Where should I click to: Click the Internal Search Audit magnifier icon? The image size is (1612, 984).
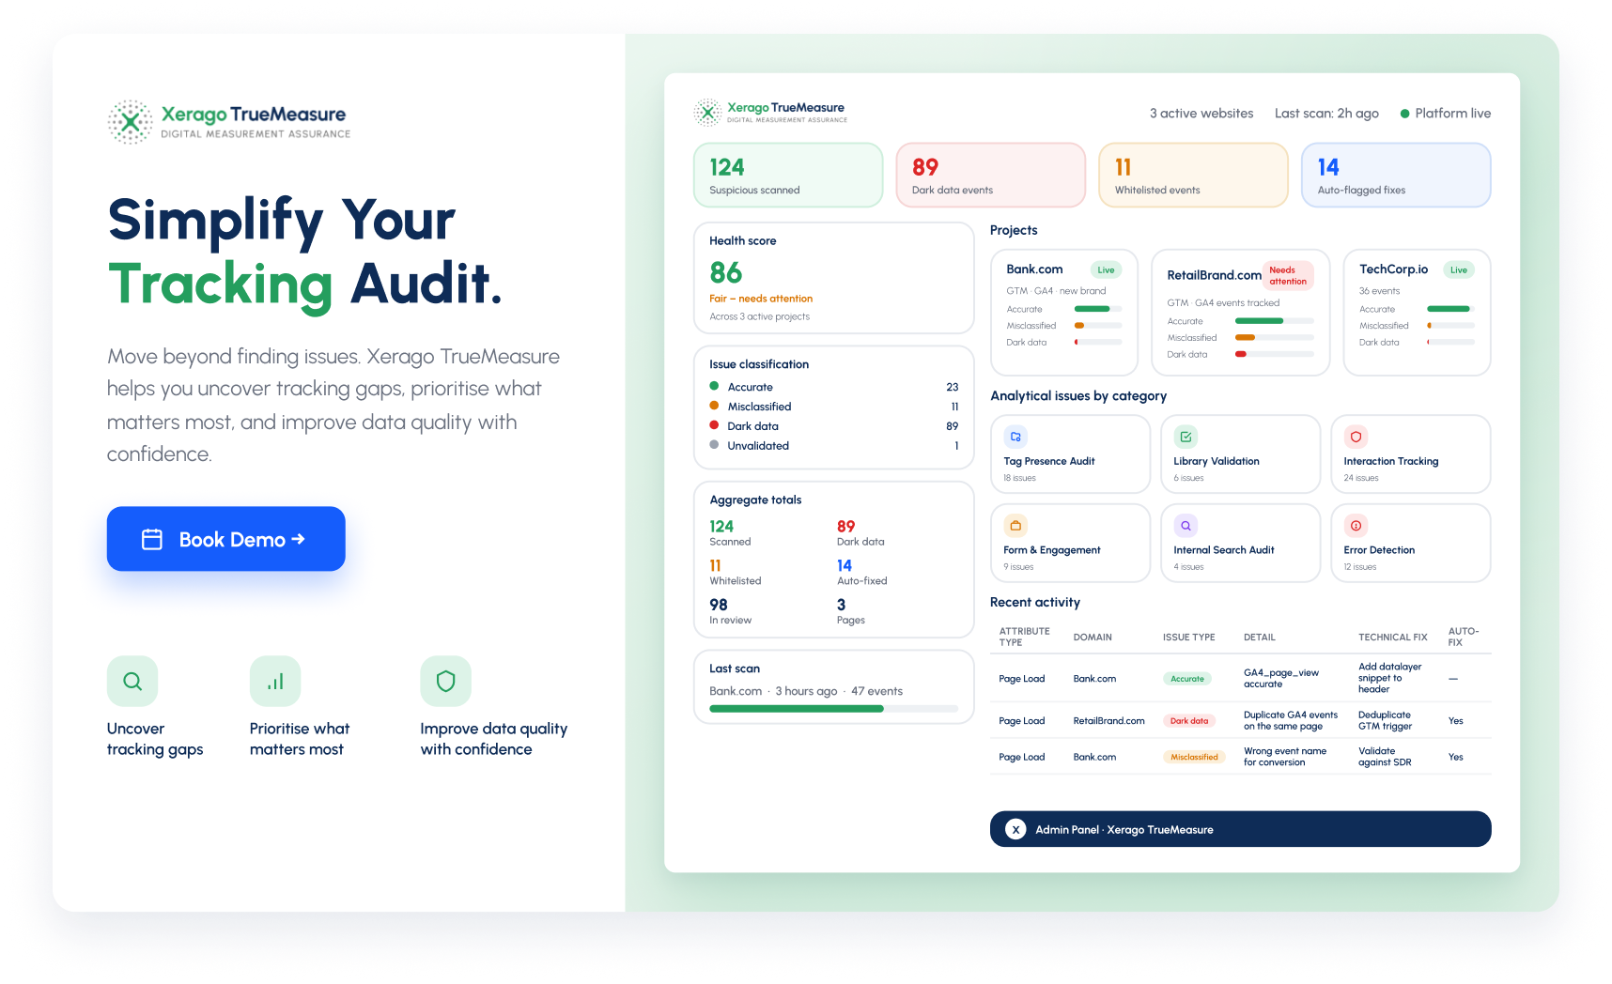point(1186,526)
